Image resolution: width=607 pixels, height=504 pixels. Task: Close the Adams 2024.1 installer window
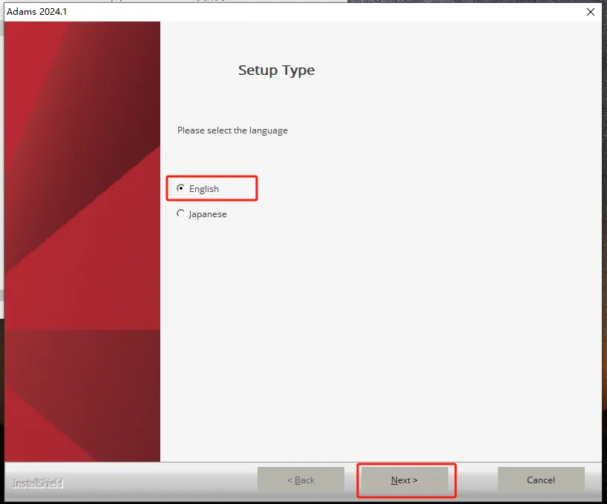591,12
